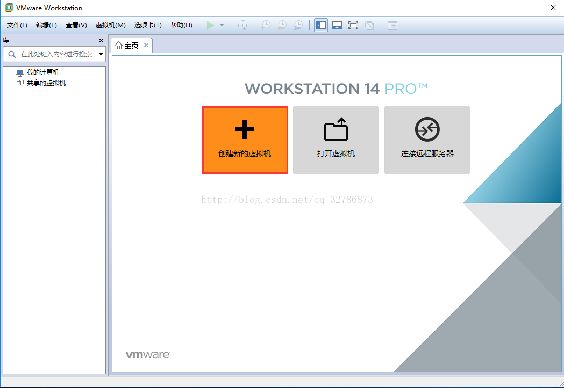
Task: Open the 选项卡(T) menu
Action: point(148,25)
